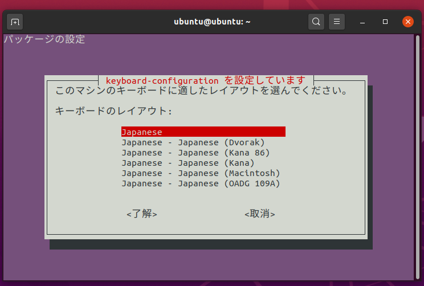Image resolution: width=424 pixels, height=286 pixels.
Task: Select Japanese (OADG 109A) layout
Action: click(201, 183)
